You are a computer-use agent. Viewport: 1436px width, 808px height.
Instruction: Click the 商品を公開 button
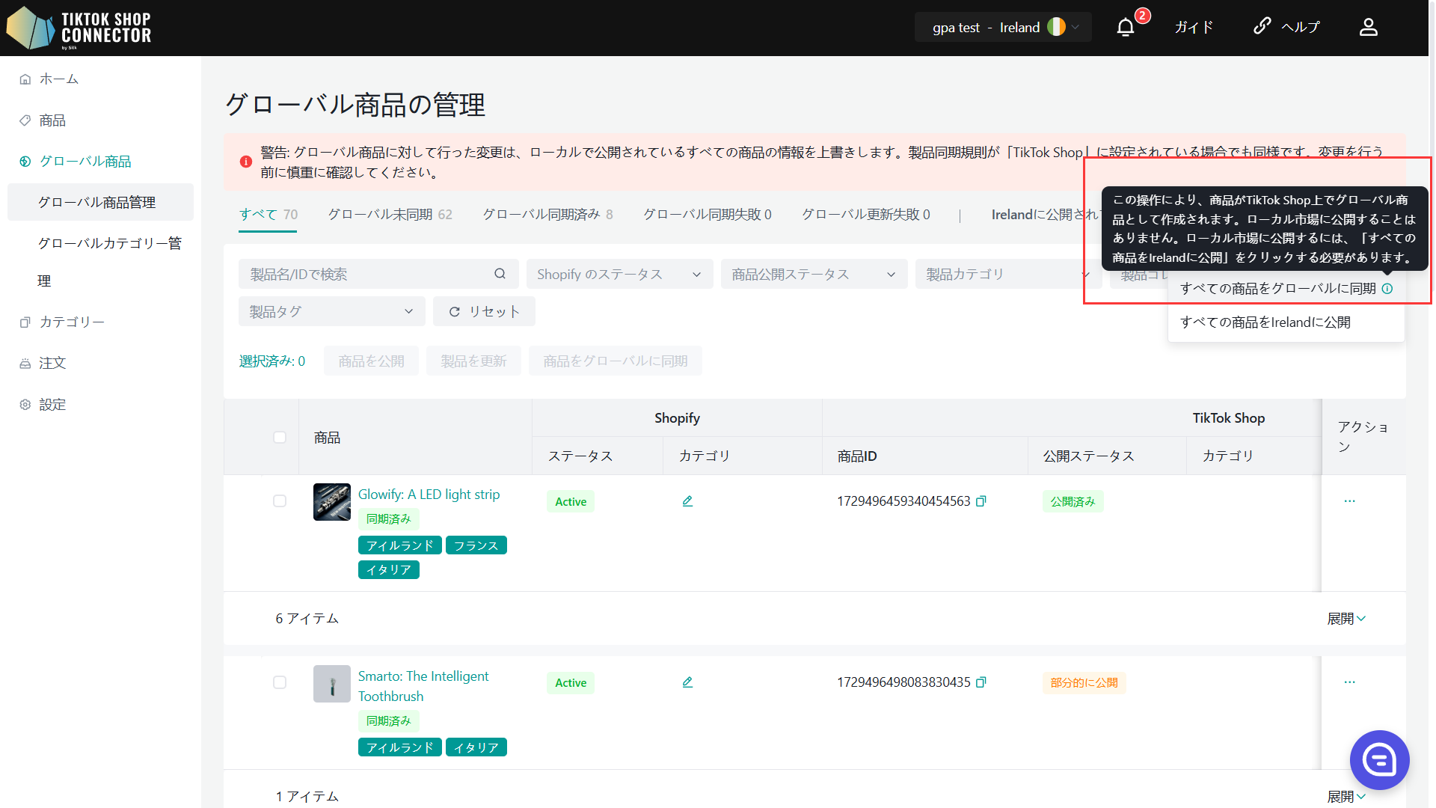pos(371,361)
